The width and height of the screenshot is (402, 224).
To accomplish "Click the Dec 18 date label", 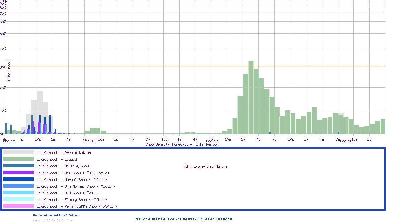I will pyautogui.click(x=346, y=141).
